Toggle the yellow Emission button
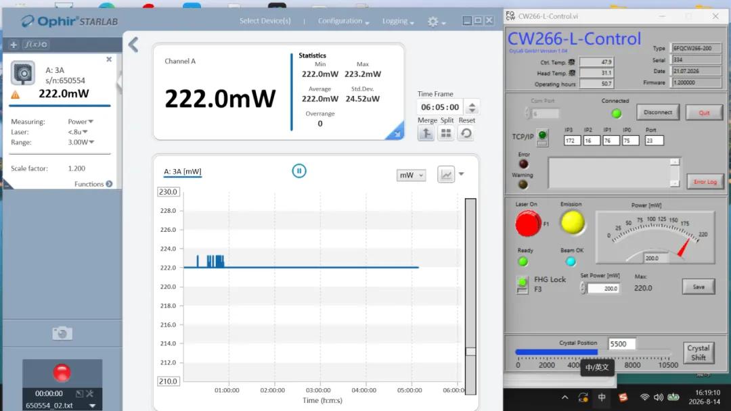The image size is (731, 411). tap(573, 222)
